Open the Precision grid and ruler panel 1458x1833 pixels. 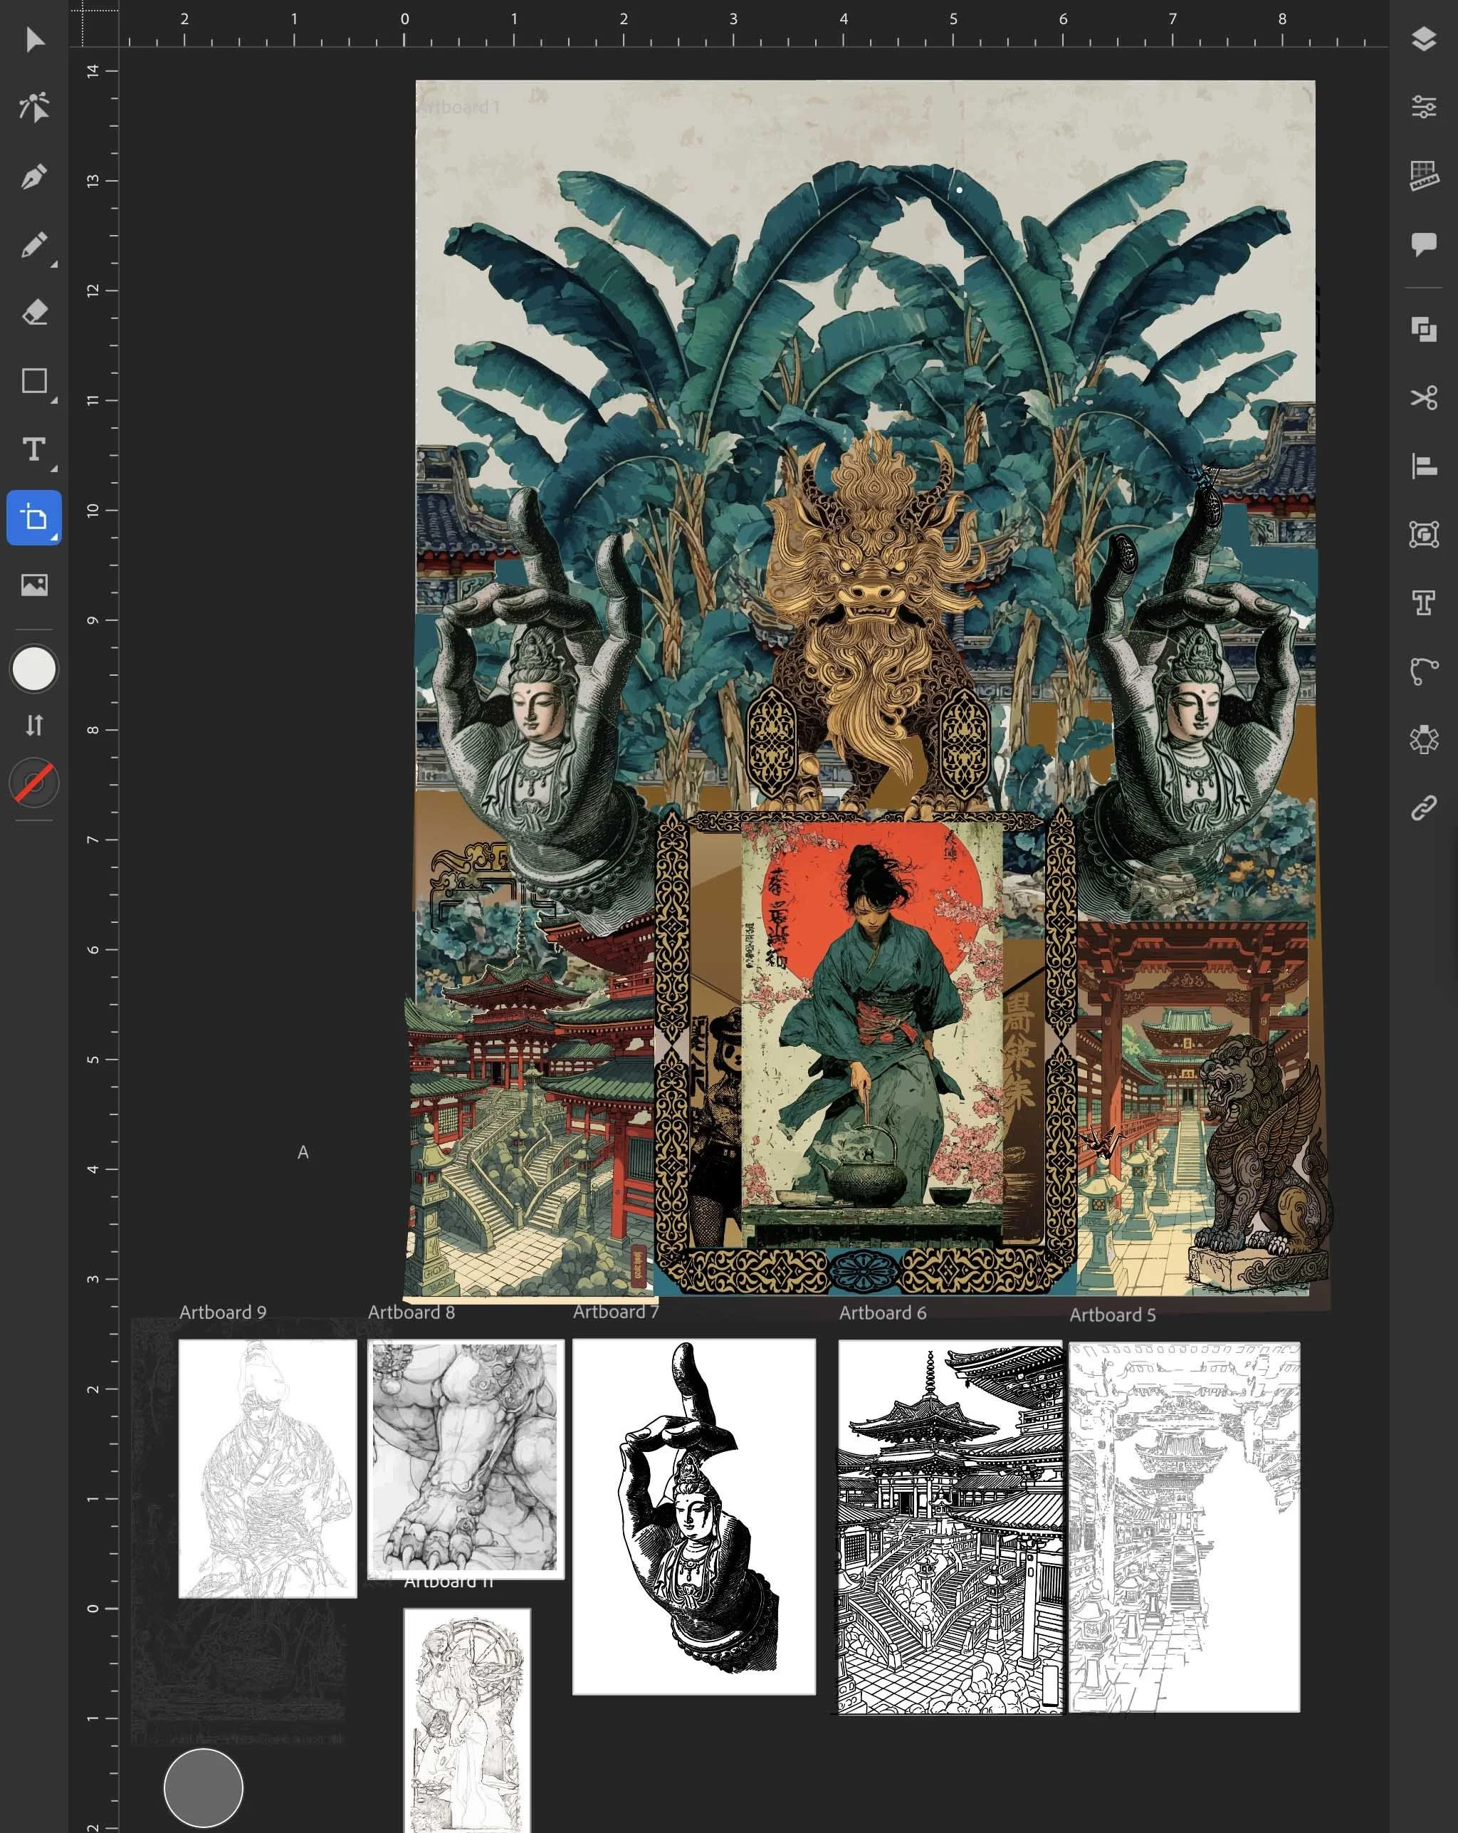(x=1424, y=176)
